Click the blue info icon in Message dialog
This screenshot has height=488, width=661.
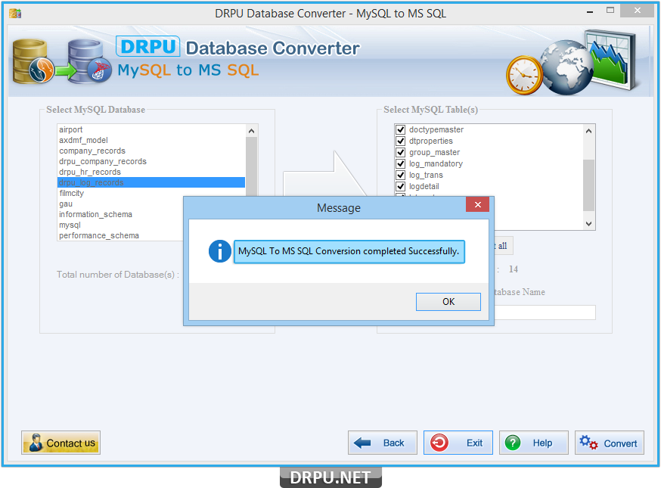pyautogui.click(x=219, y=251)
